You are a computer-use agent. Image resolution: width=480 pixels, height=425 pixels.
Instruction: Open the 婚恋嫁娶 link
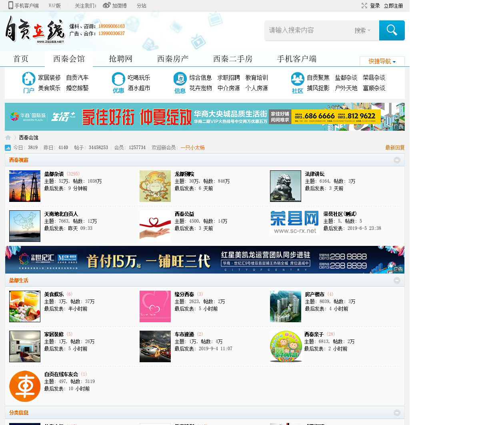(x=77, y=88)
